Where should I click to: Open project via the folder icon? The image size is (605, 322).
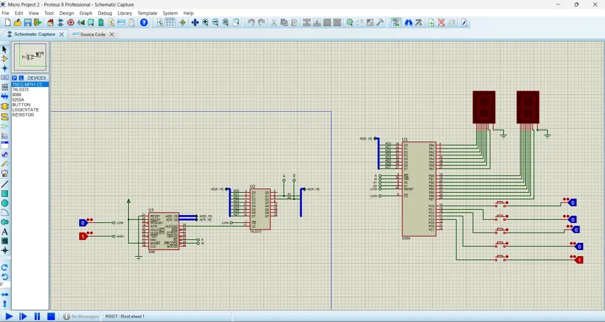[18, 23]
